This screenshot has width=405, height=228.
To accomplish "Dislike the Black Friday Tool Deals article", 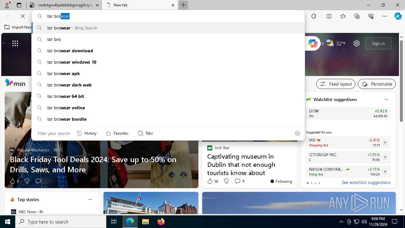I will point(27,181).
